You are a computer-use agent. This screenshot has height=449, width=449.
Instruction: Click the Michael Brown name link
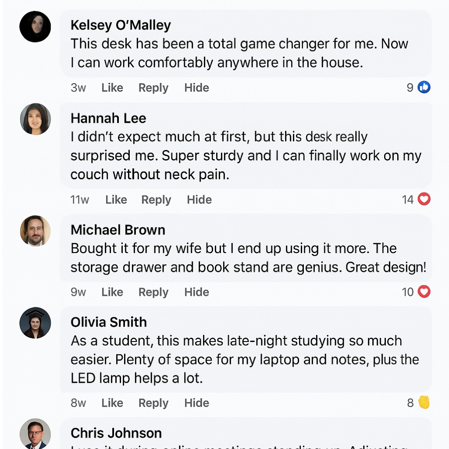[118, 230]
